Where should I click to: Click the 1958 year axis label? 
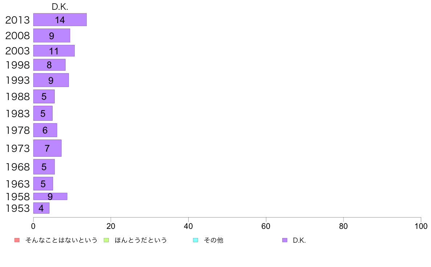[x=17, y=197]
